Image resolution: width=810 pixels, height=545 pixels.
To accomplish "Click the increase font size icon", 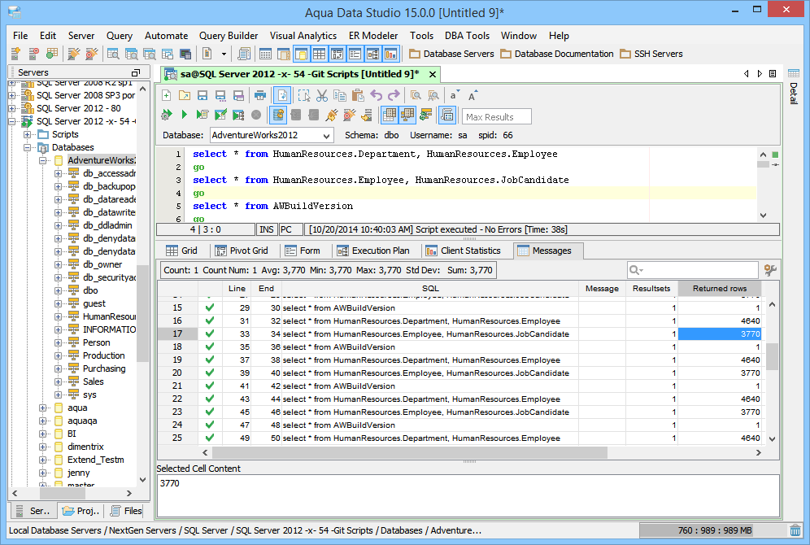I will pos(473,95).
